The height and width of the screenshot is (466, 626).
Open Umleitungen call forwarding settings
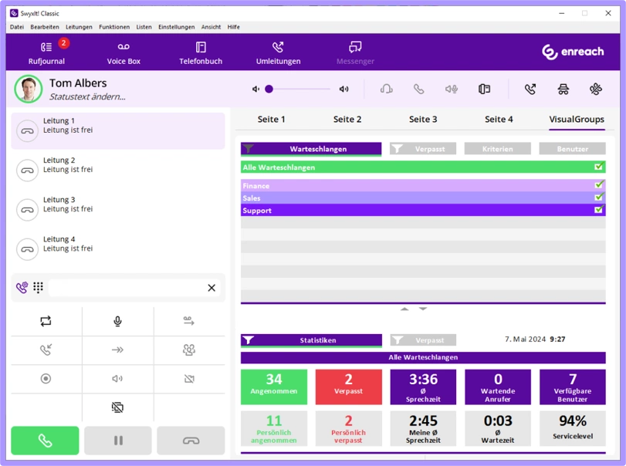tap(278, 52)
